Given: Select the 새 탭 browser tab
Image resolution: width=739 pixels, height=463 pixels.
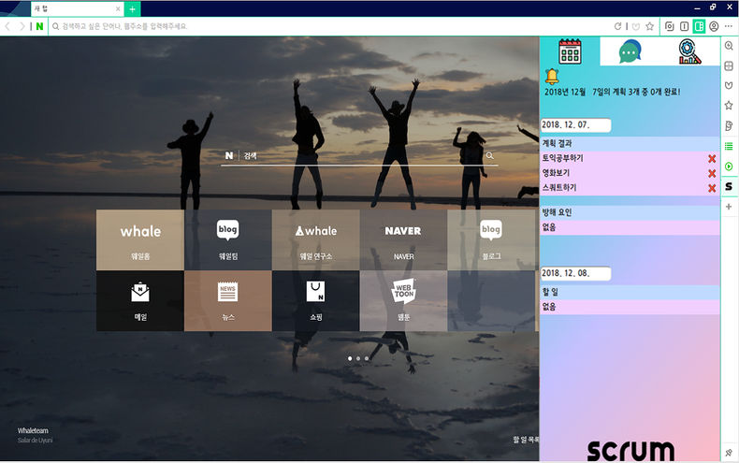Looking at the screenshot, I should pyautogui.click(x=78, y=9).
